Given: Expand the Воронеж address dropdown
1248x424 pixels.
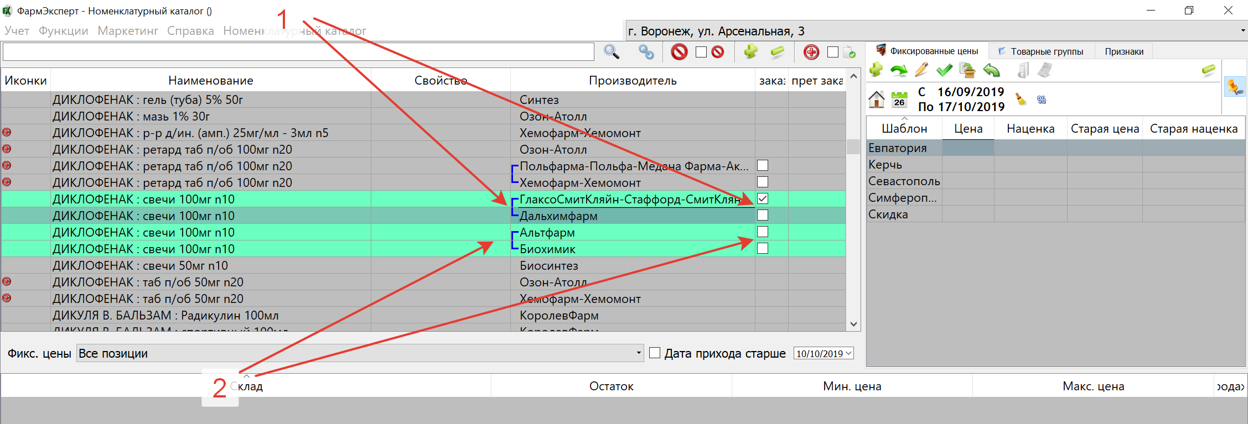Looking at the screenshot, I should 1242,31.
